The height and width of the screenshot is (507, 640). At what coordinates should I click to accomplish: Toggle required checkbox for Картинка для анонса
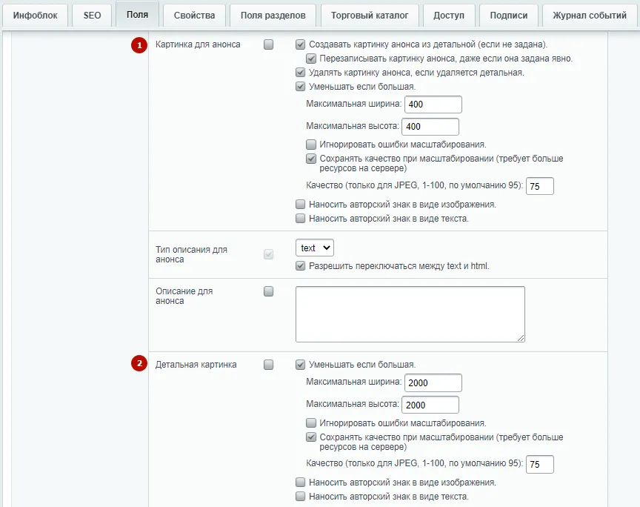pos(269,44)
